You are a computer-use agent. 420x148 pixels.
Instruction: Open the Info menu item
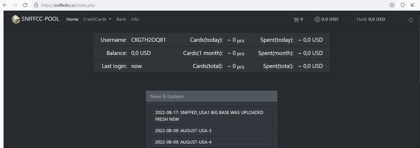pyautogui.click(x=135, y=19)
